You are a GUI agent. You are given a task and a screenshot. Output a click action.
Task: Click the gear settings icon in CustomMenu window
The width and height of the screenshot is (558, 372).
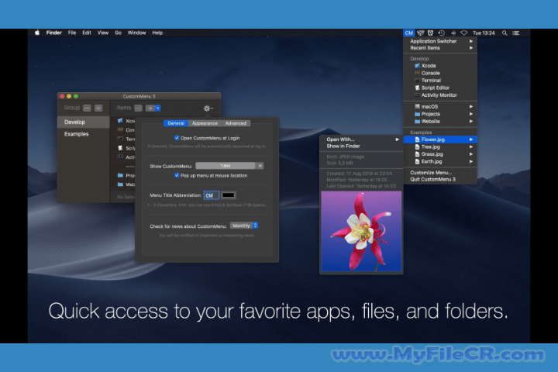tap(208, 108)
